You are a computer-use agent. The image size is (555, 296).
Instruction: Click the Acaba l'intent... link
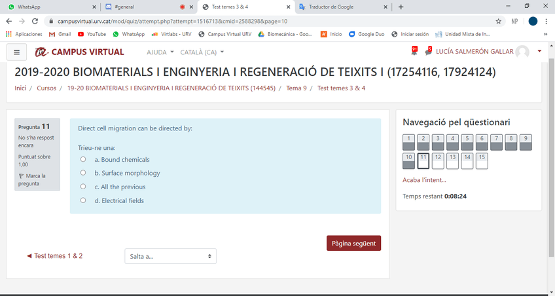click(x=424, y=180)
